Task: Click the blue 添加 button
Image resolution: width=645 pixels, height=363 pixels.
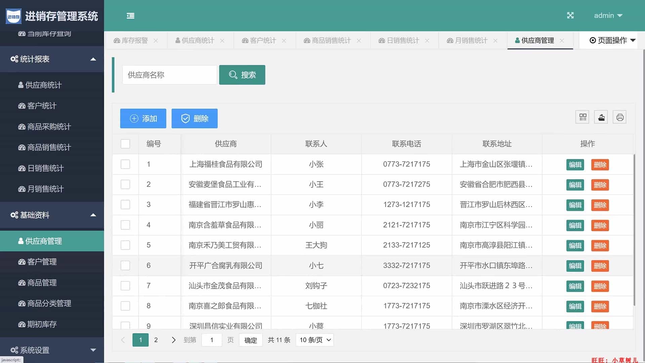Action: coord(143,118)
